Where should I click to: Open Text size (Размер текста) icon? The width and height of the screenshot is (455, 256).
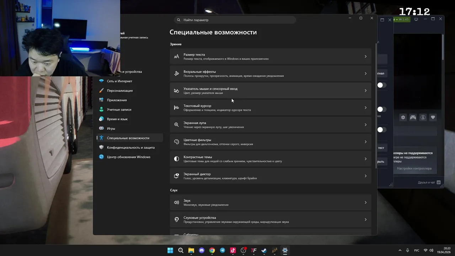[x=176, y=57]
